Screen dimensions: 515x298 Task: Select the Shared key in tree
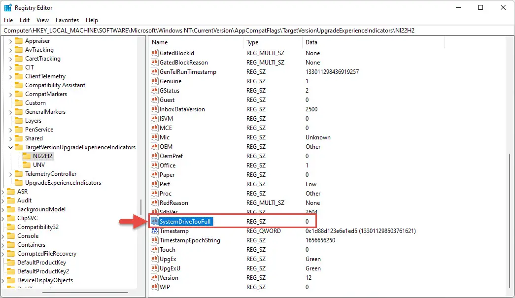(x=34, y=138)
